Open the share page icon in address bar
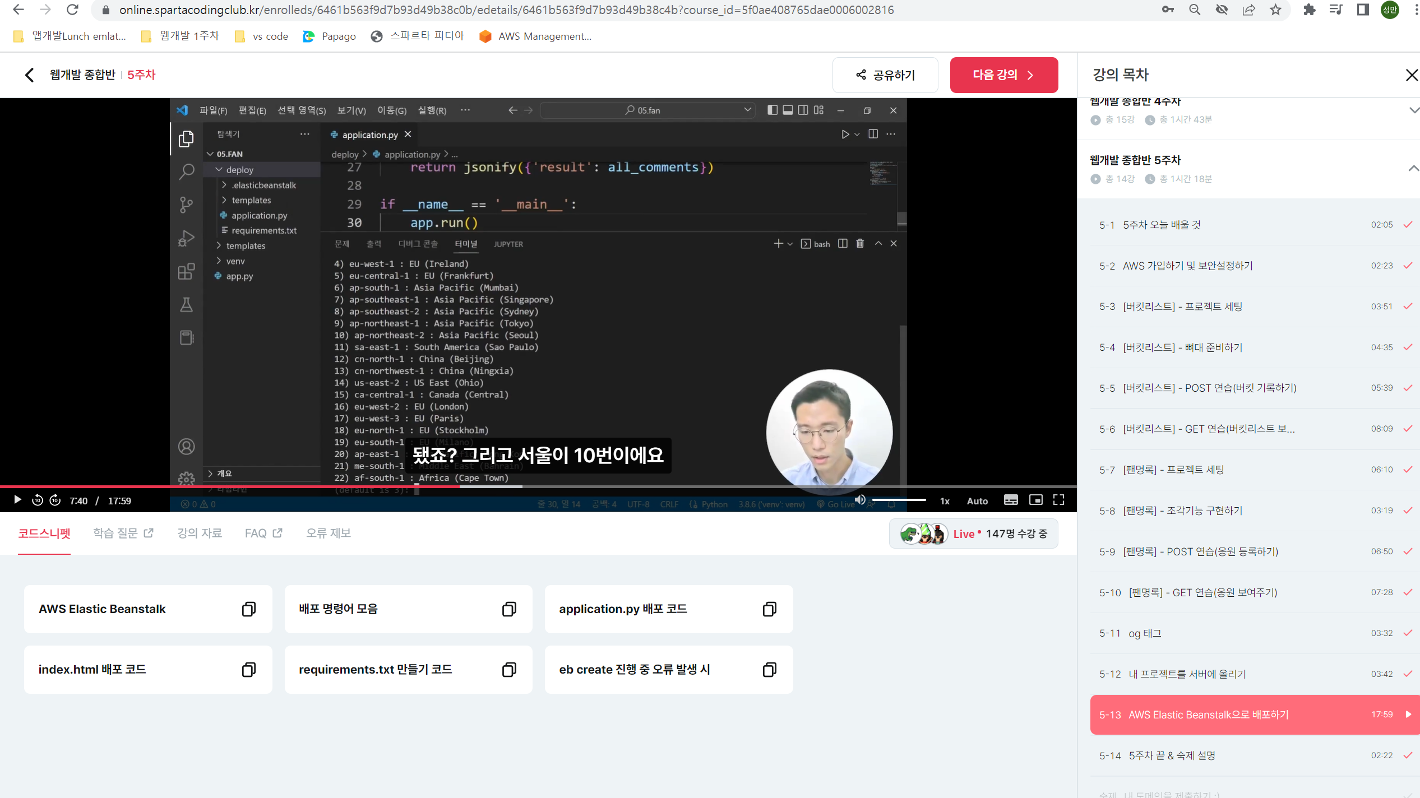Screen dimensions: 1420x798 point(1248,10)
